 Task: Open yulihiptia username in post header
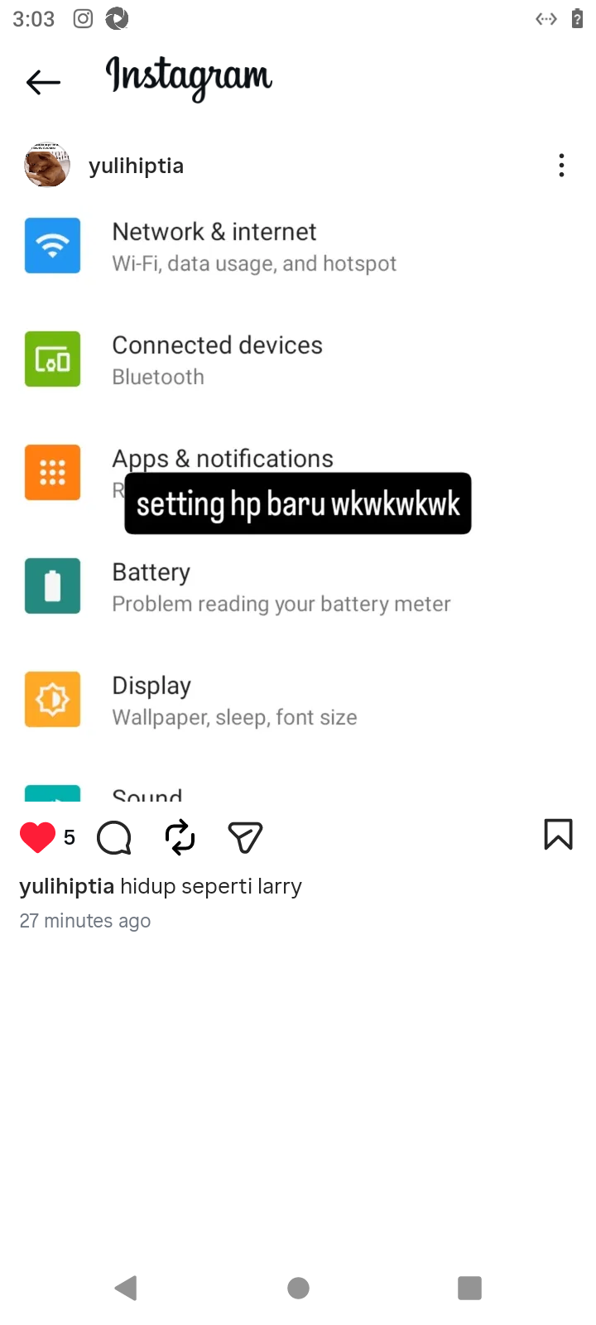coord(137,166)
